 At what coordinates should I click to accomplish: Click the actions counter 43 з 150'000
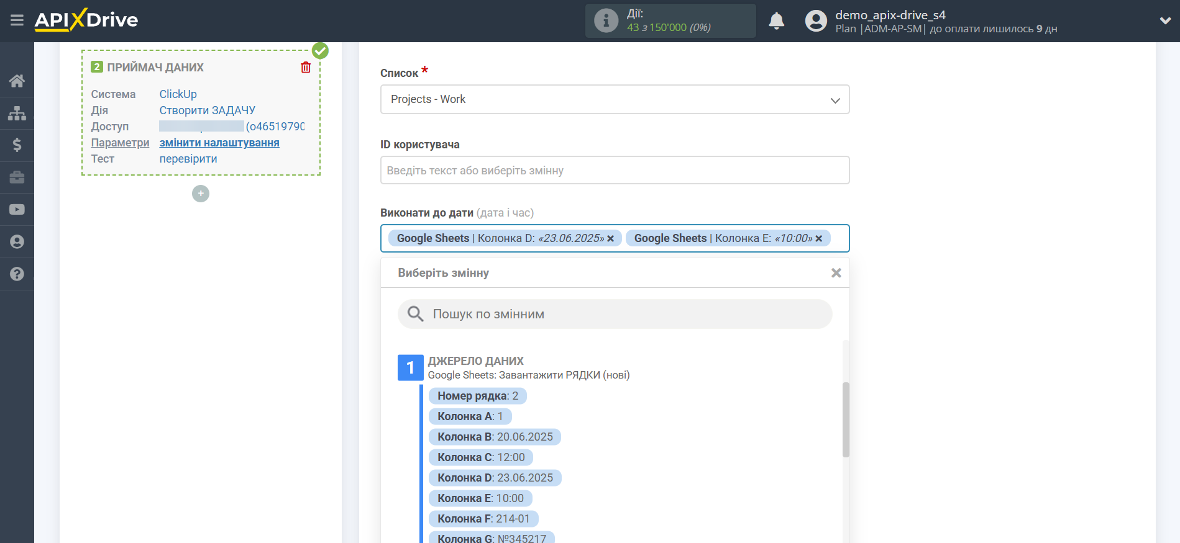[669, 27]
